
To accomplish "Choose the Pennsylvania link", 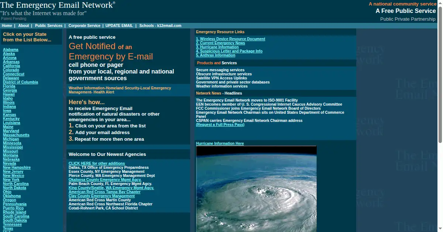I will coord(15,204).
